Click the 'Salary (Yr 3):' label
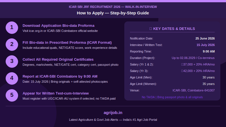This screenshot has height=127, width=226. (x=139, y=71)
